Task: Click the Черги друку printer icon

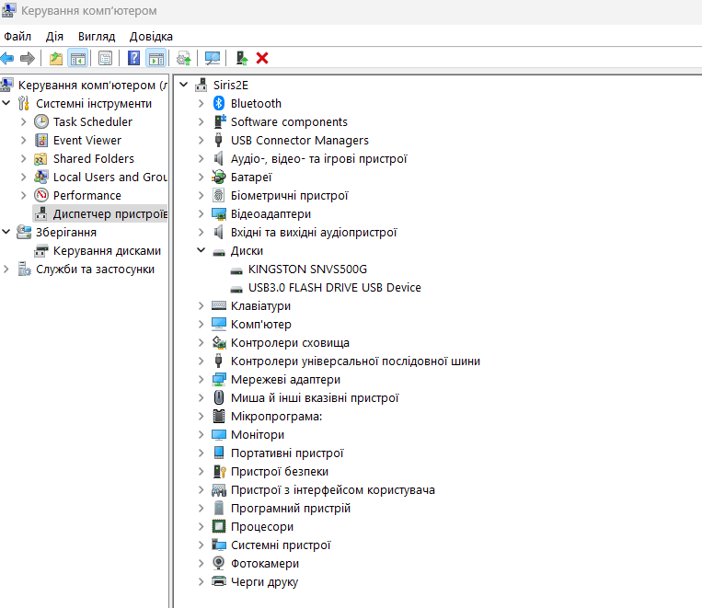Action: [218, 581]
